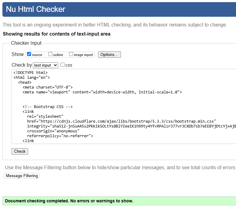Click the rel="stylesheet" line
The height and width of the screenshot is (206, 236).
coord(45,117)
